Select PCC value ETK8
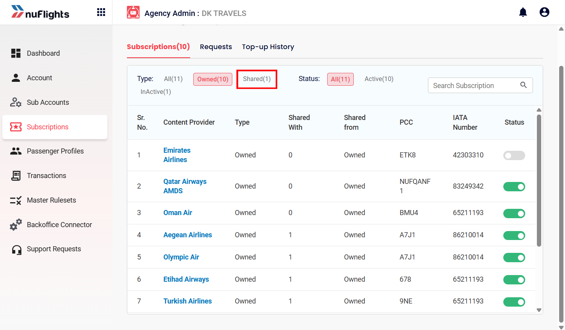This screenshot has width=565, height=330. point(408,155)
